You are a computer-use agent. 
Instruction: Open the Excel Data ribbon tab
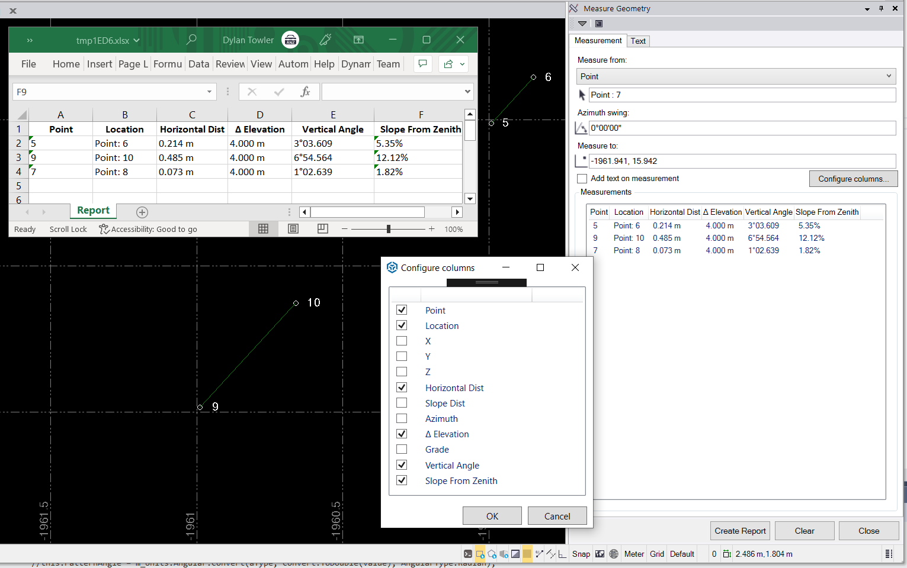click(198, 64)
